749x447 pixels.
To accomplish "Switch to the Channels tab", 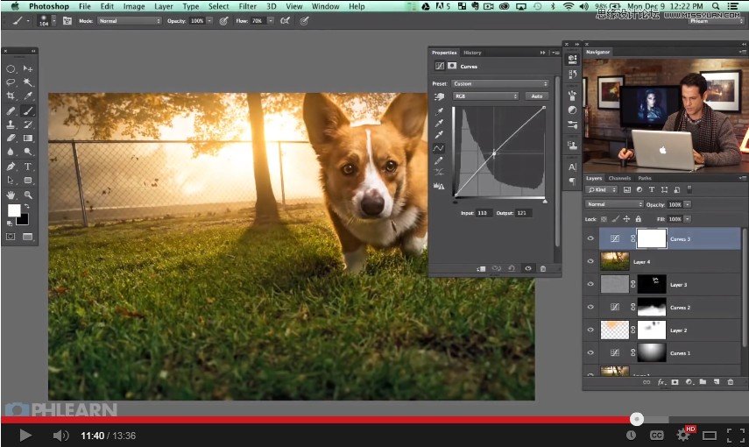I will tap(619, 178).
